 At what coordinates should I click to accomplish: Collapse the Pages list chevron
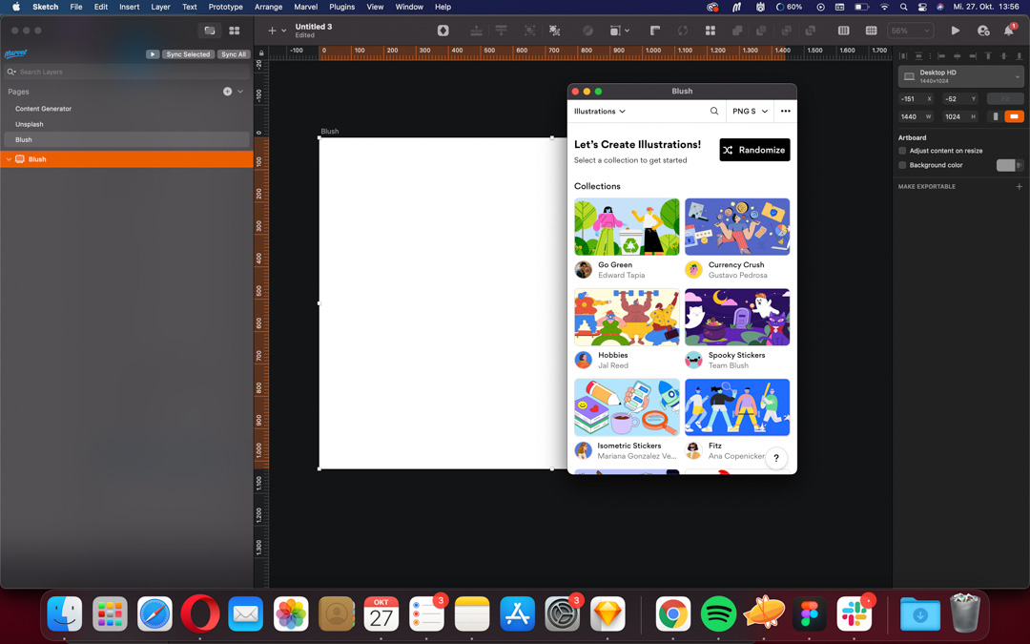coord(240,92)
